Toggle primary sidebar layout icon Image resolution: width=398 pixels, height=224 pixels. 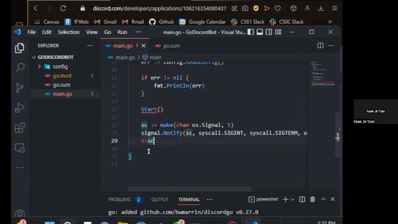coord(251,32)
